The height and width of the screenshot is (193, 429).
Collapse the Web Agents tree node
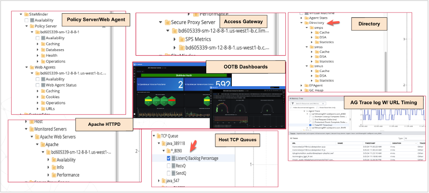click(26, 68)
